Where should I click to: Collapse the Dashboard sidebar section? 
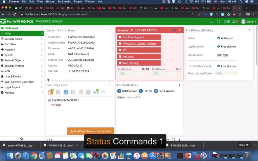pos(42,28)
